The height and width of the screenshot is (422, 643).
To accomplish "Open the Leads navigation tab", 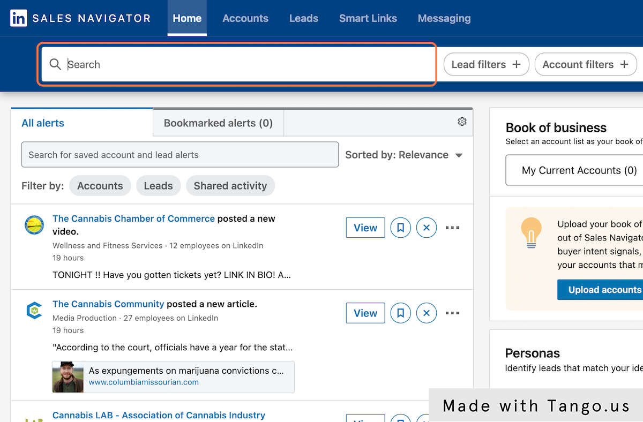I will [304, 18].
